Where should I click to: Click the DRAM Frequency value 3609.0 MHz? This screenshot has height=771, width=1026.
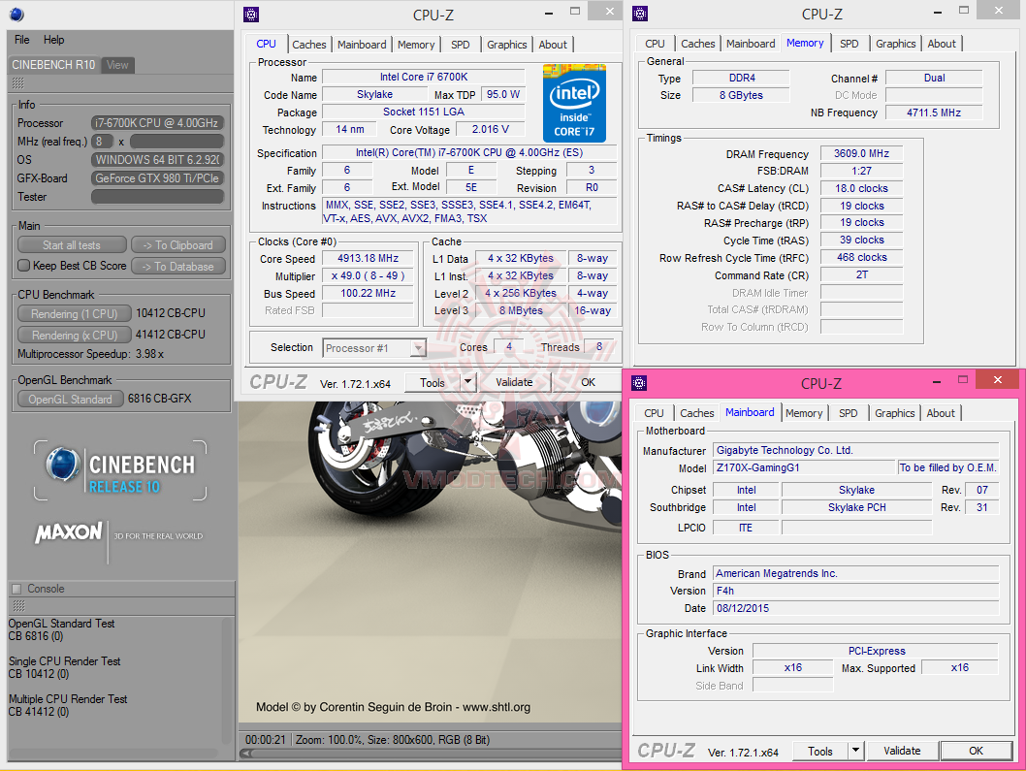click(861, 153)
